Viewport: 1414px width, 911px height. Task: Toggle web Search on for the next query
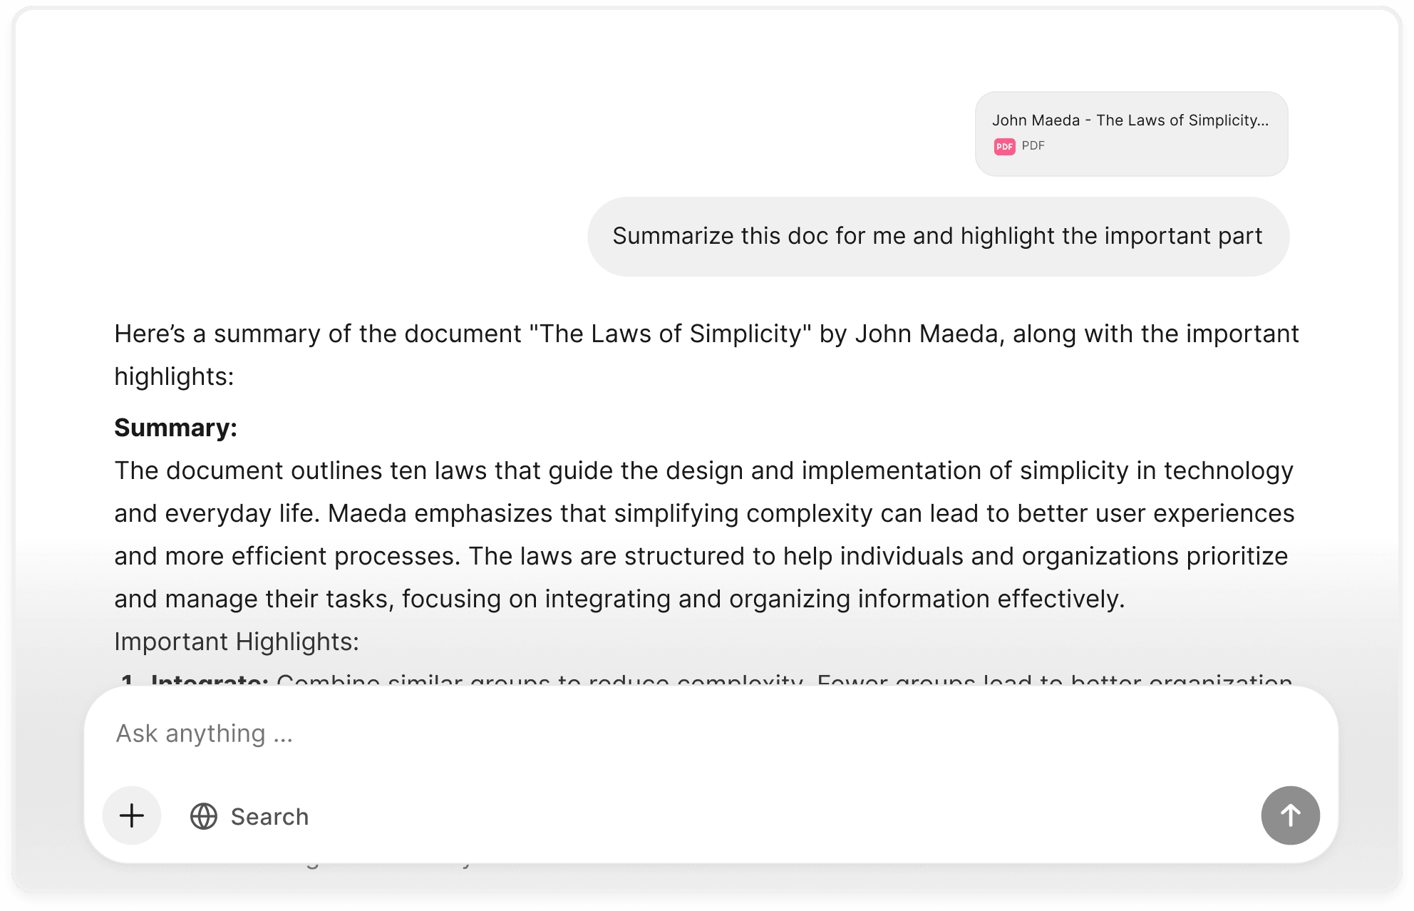pyautogui.click(x=248, y=815)
